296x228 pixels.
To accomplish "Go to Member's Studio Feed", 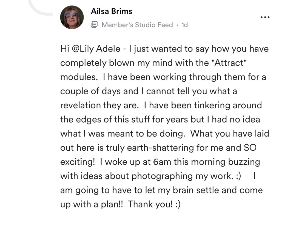I will click(137, 25).
